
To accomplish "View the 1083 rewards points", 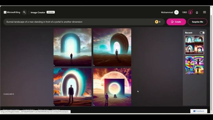I will point(184,12).
